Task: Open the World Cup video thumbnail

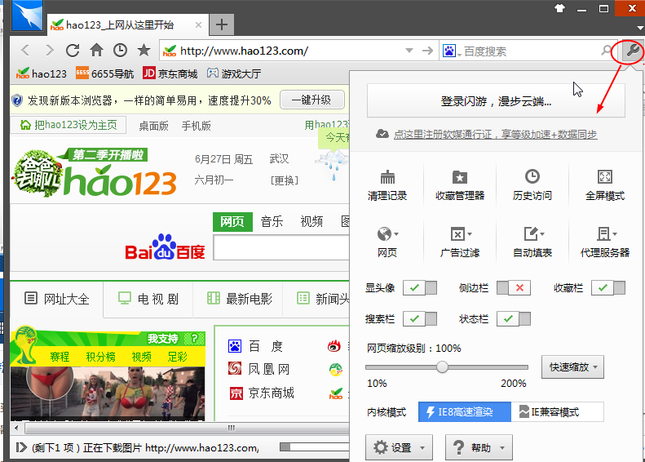Action: (x=108, y=393)
